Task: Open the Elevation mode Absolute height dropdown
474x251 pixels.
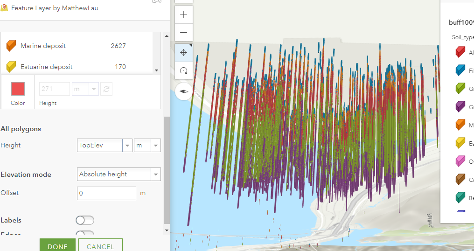Action: click(156, 174)
